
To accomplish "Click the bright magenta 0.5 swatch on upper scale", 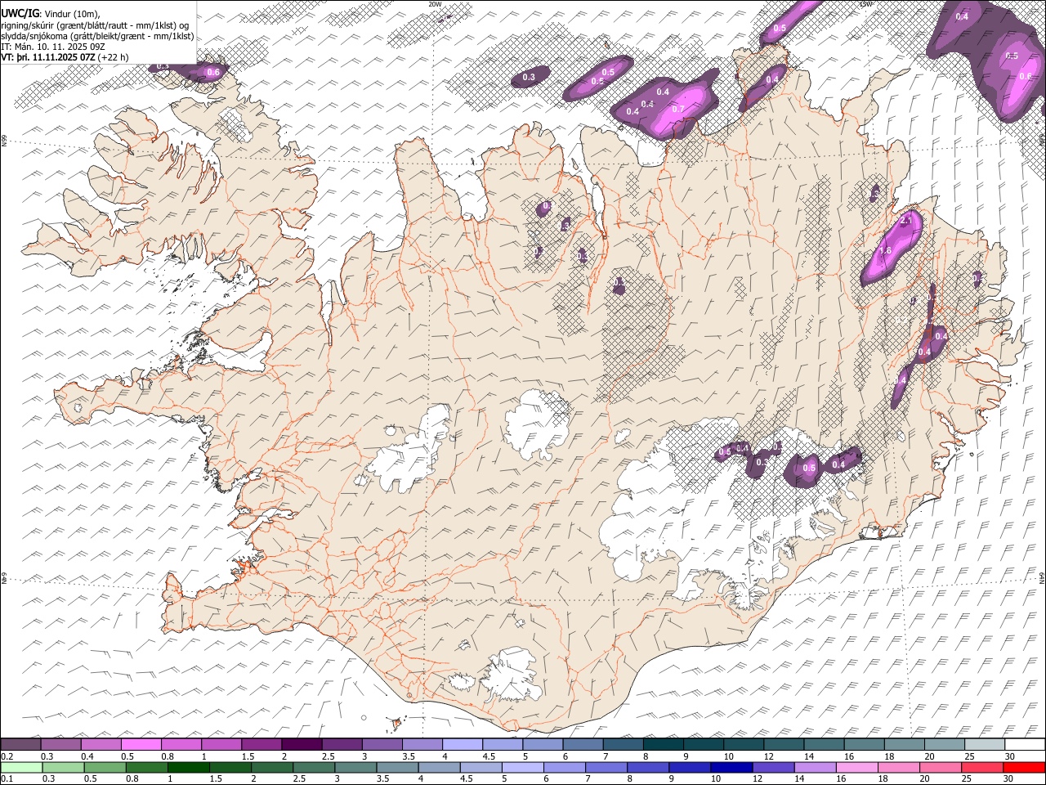I will pyautogui.click(x=141, y=745).
